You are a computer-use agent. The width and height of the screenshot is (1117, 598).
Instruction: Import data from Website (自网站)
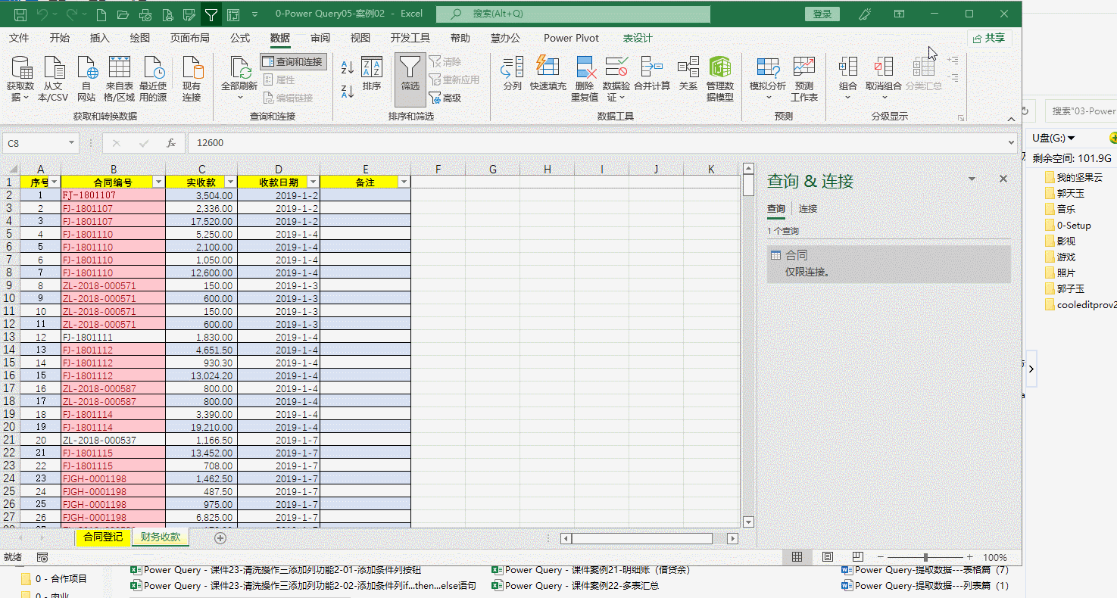tap(86, 79)
